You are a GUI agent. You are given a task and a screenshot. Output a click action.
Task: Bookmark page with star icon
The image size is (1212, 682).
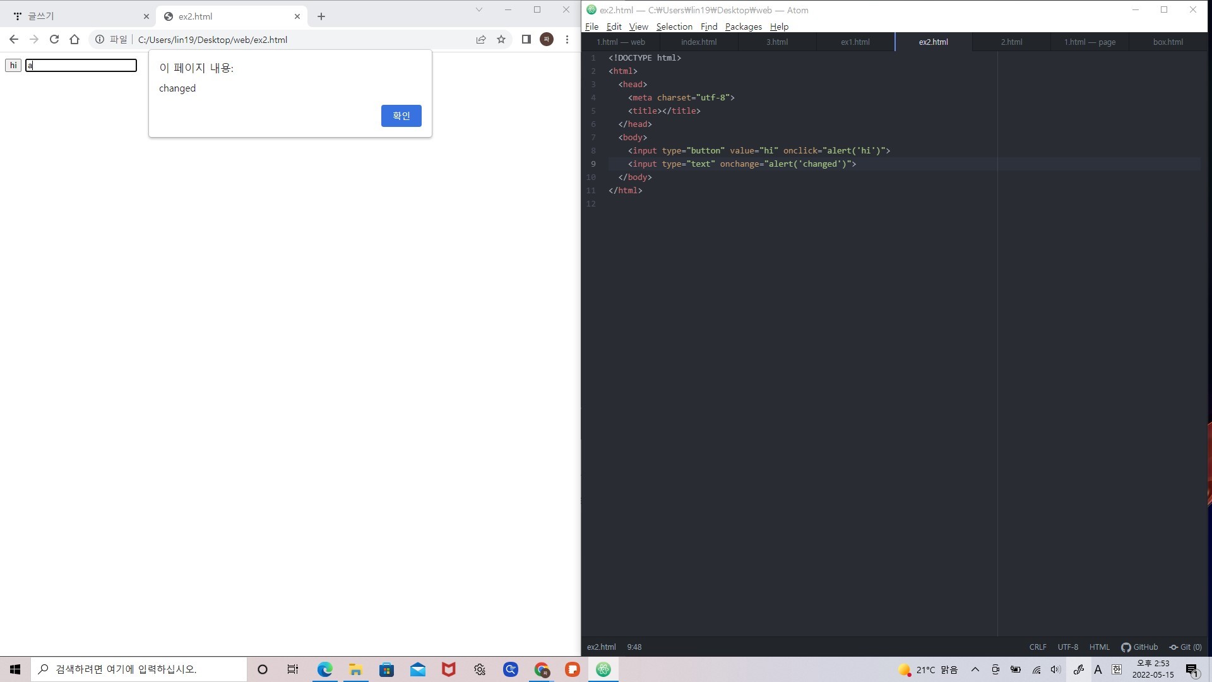501,39
